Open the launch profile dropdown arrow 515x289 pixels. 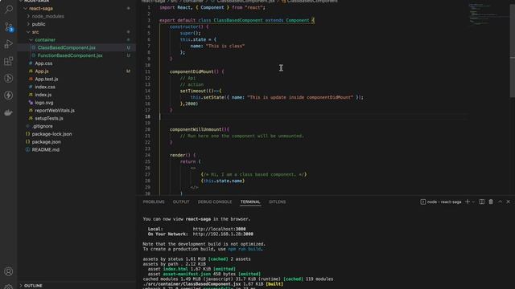coord(473,201)
